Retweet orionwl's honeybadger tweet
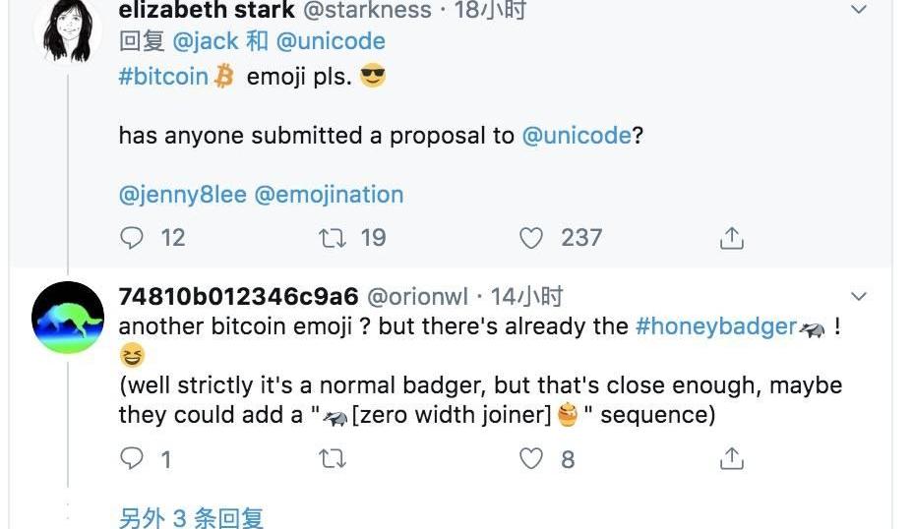 click(334, 459)
